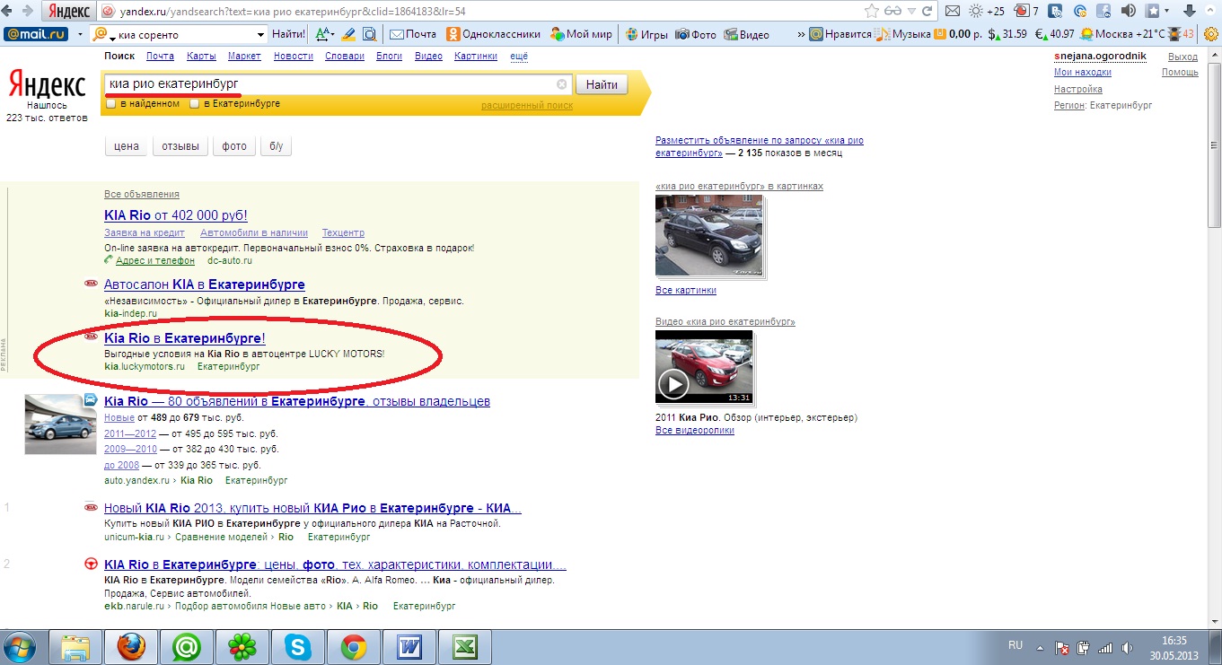
Task: Open Игры from the Mail.ru toolbar
Action: click(x=646, y=34)
